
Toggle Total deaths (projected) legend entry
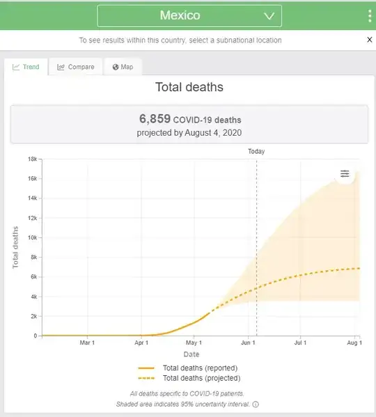pos(189,378)
